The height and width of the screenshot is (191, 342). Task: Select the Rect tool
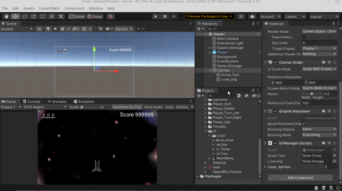(x=43, y=16)
